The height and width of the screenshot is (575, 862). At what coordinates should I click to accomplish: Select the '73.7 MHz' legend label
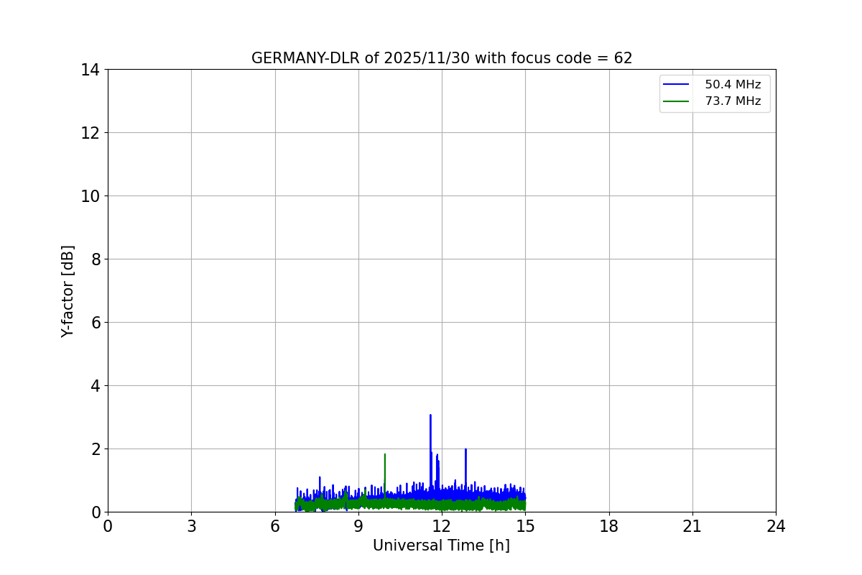pos(733,101)
